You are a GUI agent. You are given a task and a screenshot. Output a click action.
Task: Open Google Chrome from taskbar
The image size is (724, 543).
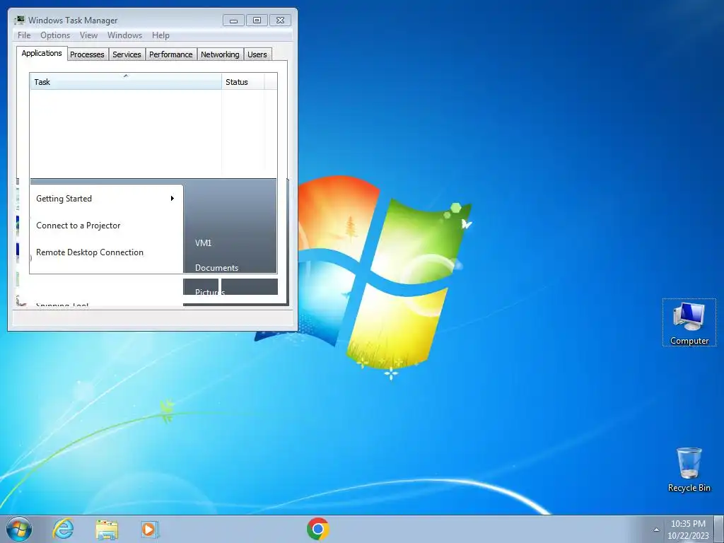pos(317,529)
